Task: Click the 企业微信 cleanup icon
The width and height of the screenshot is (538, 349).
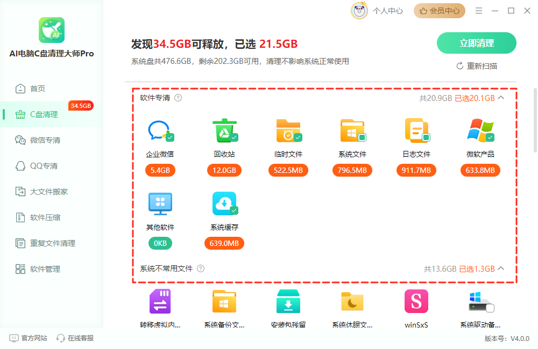Action: (160, 130)
